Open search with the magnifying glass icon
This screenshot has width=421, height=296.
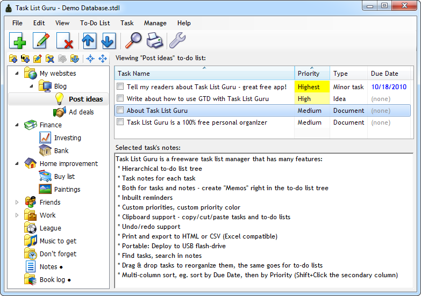tap(133, 41)
